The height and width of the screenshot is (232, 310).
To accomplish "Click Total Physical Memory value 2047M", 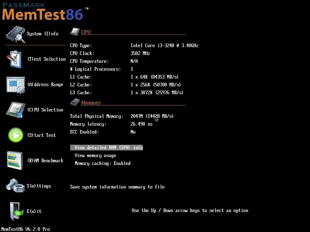I will coord(152,116).
